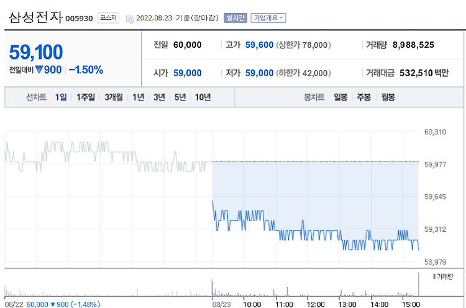Click the 고가 value 59,600

click(x=259, y=45)
